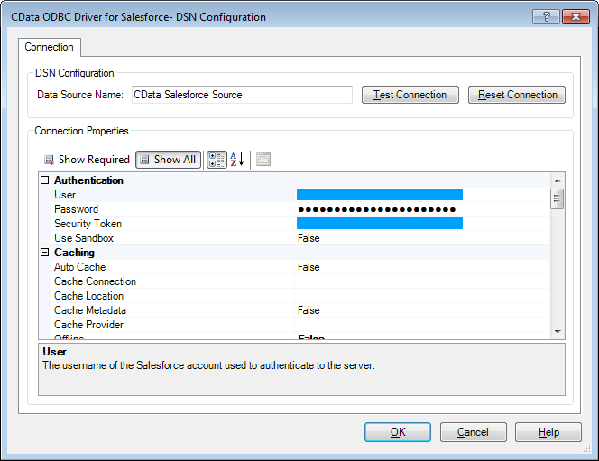Viewport: 599px width, 461px height.
Task: Confirm settings with OK button
Action: point(398,432)
